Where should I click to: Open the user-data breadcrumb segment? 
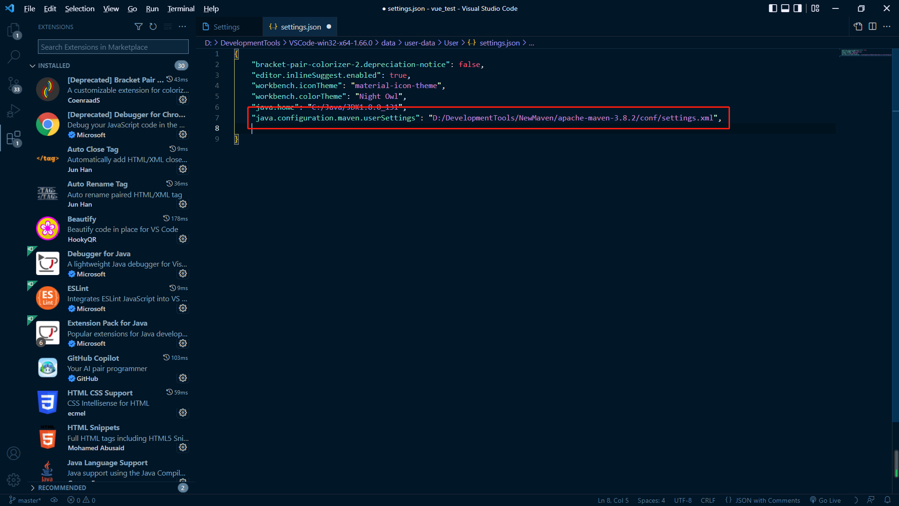click(x=420, y=43)
